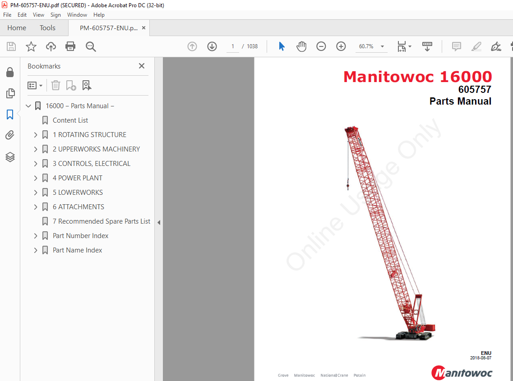The height and width of the screenshot is (381, 513).
Task: Select 6 ATTACHMENTS bookmark label
Action: pos(79,207)
